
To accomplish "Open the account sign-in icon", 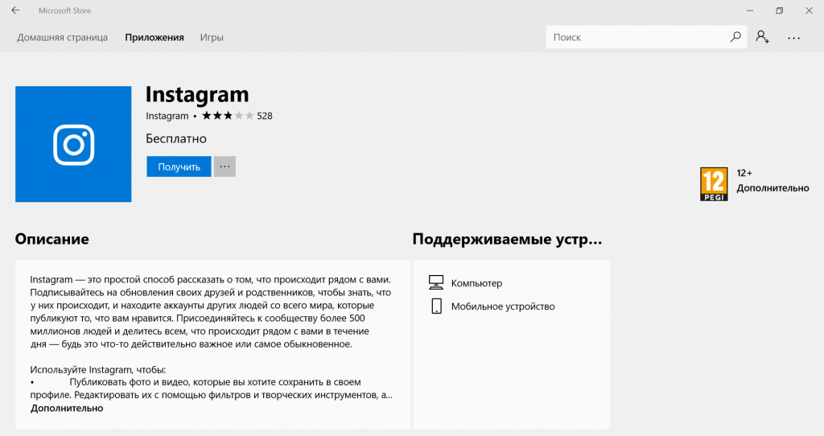I will point(763,37).
